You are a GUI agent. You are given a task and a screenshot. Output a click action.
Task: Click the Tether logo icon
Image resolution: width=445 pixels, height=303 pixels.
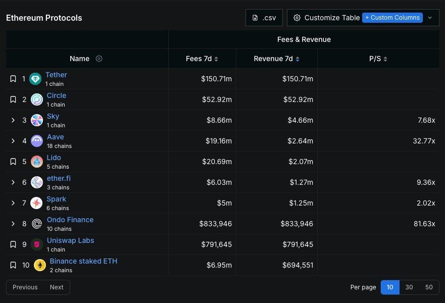[x=35, y=79]
